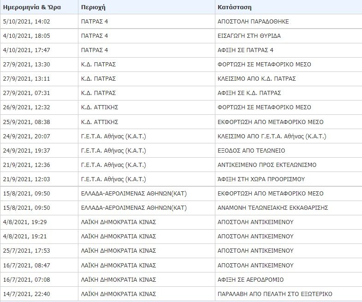Select status 'ΑΝΑΜΟΝΗ ΤΕΛΩΝΕΙΑΚΗΣ ΕΚΚΑΘΑΡΙΣΗΣ'
362x302 pixels.
(273, 208)
